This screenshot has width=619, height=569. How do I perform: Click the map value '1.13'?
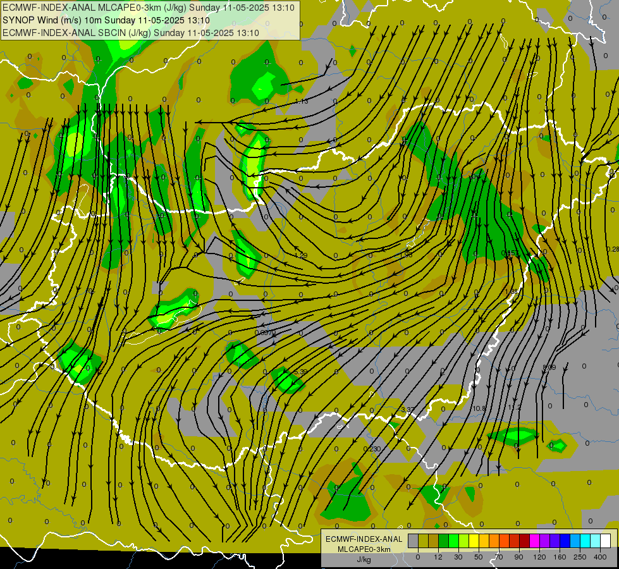tap(302, 102)
